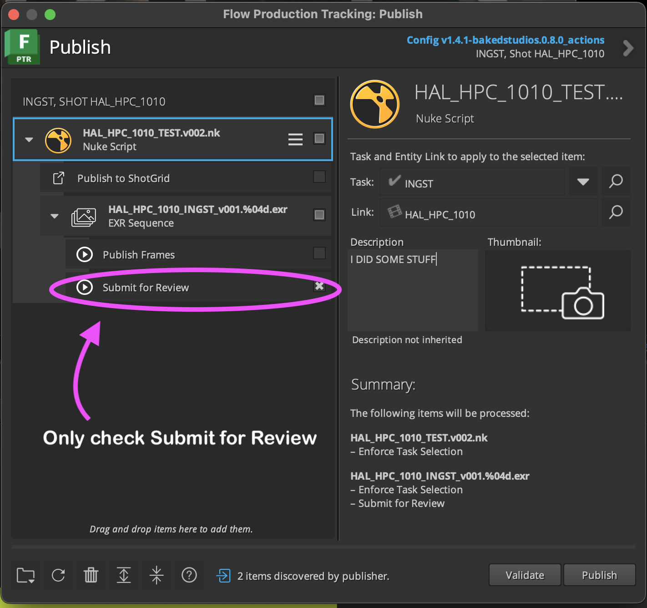Collapse the Nuke Script tree item

(x=29, y=140)
